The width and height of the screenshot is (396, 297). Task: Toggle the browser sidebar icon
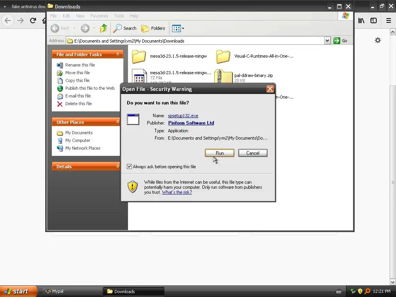[374, 20]
